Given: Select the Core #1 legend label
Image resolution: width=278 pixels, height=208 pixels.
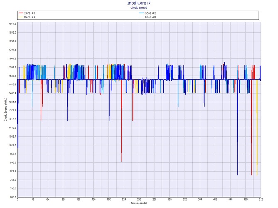Looking at the screenshot, I should coord(30,17).
